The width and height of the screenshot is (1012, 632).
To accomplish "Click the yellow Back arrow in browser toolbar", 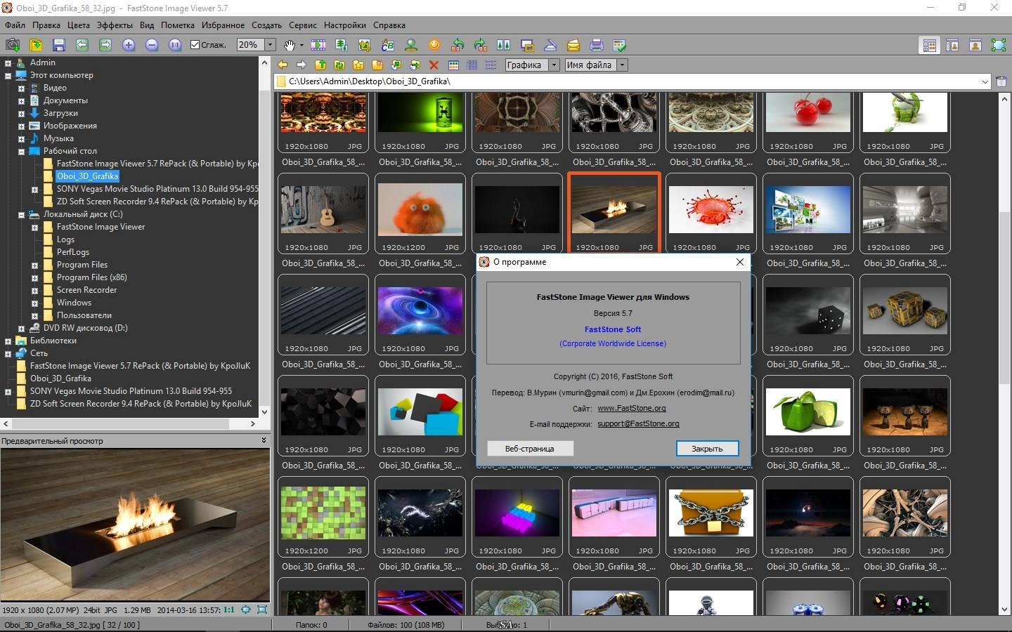I will (x=283, y=65).
